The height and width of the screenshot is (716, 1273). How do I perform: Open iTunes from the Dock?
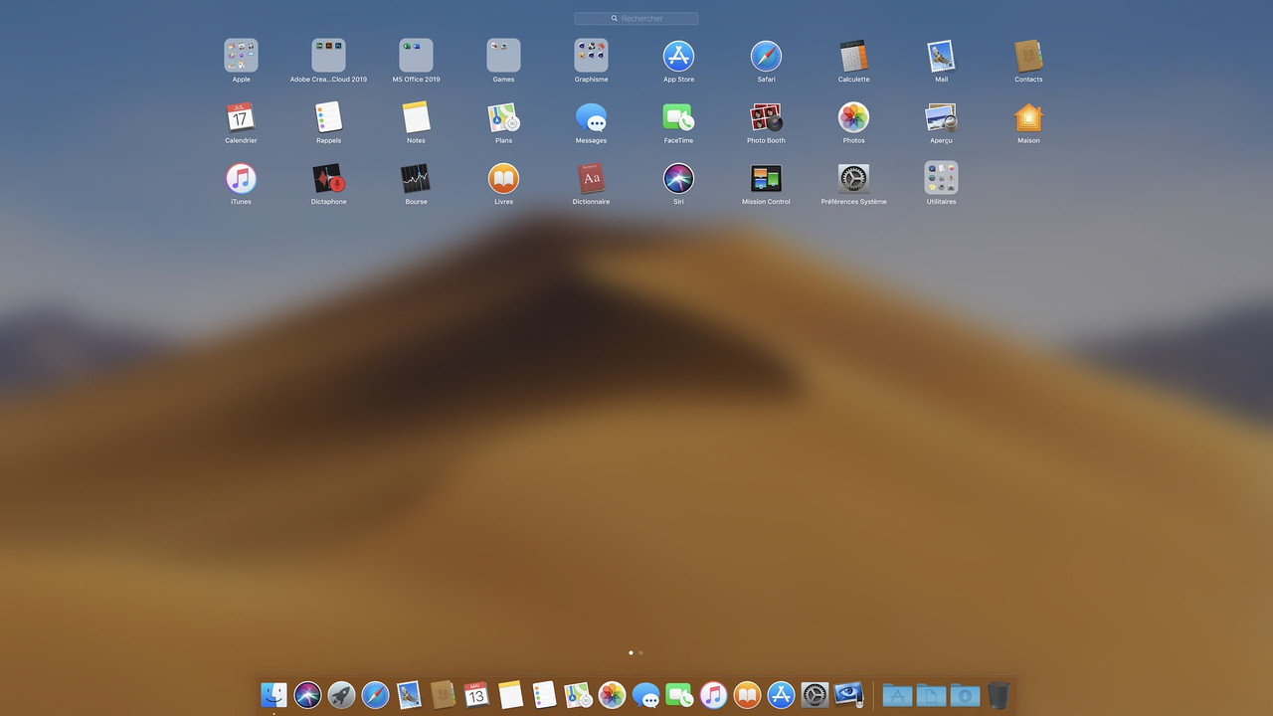(x=713, y=694)
